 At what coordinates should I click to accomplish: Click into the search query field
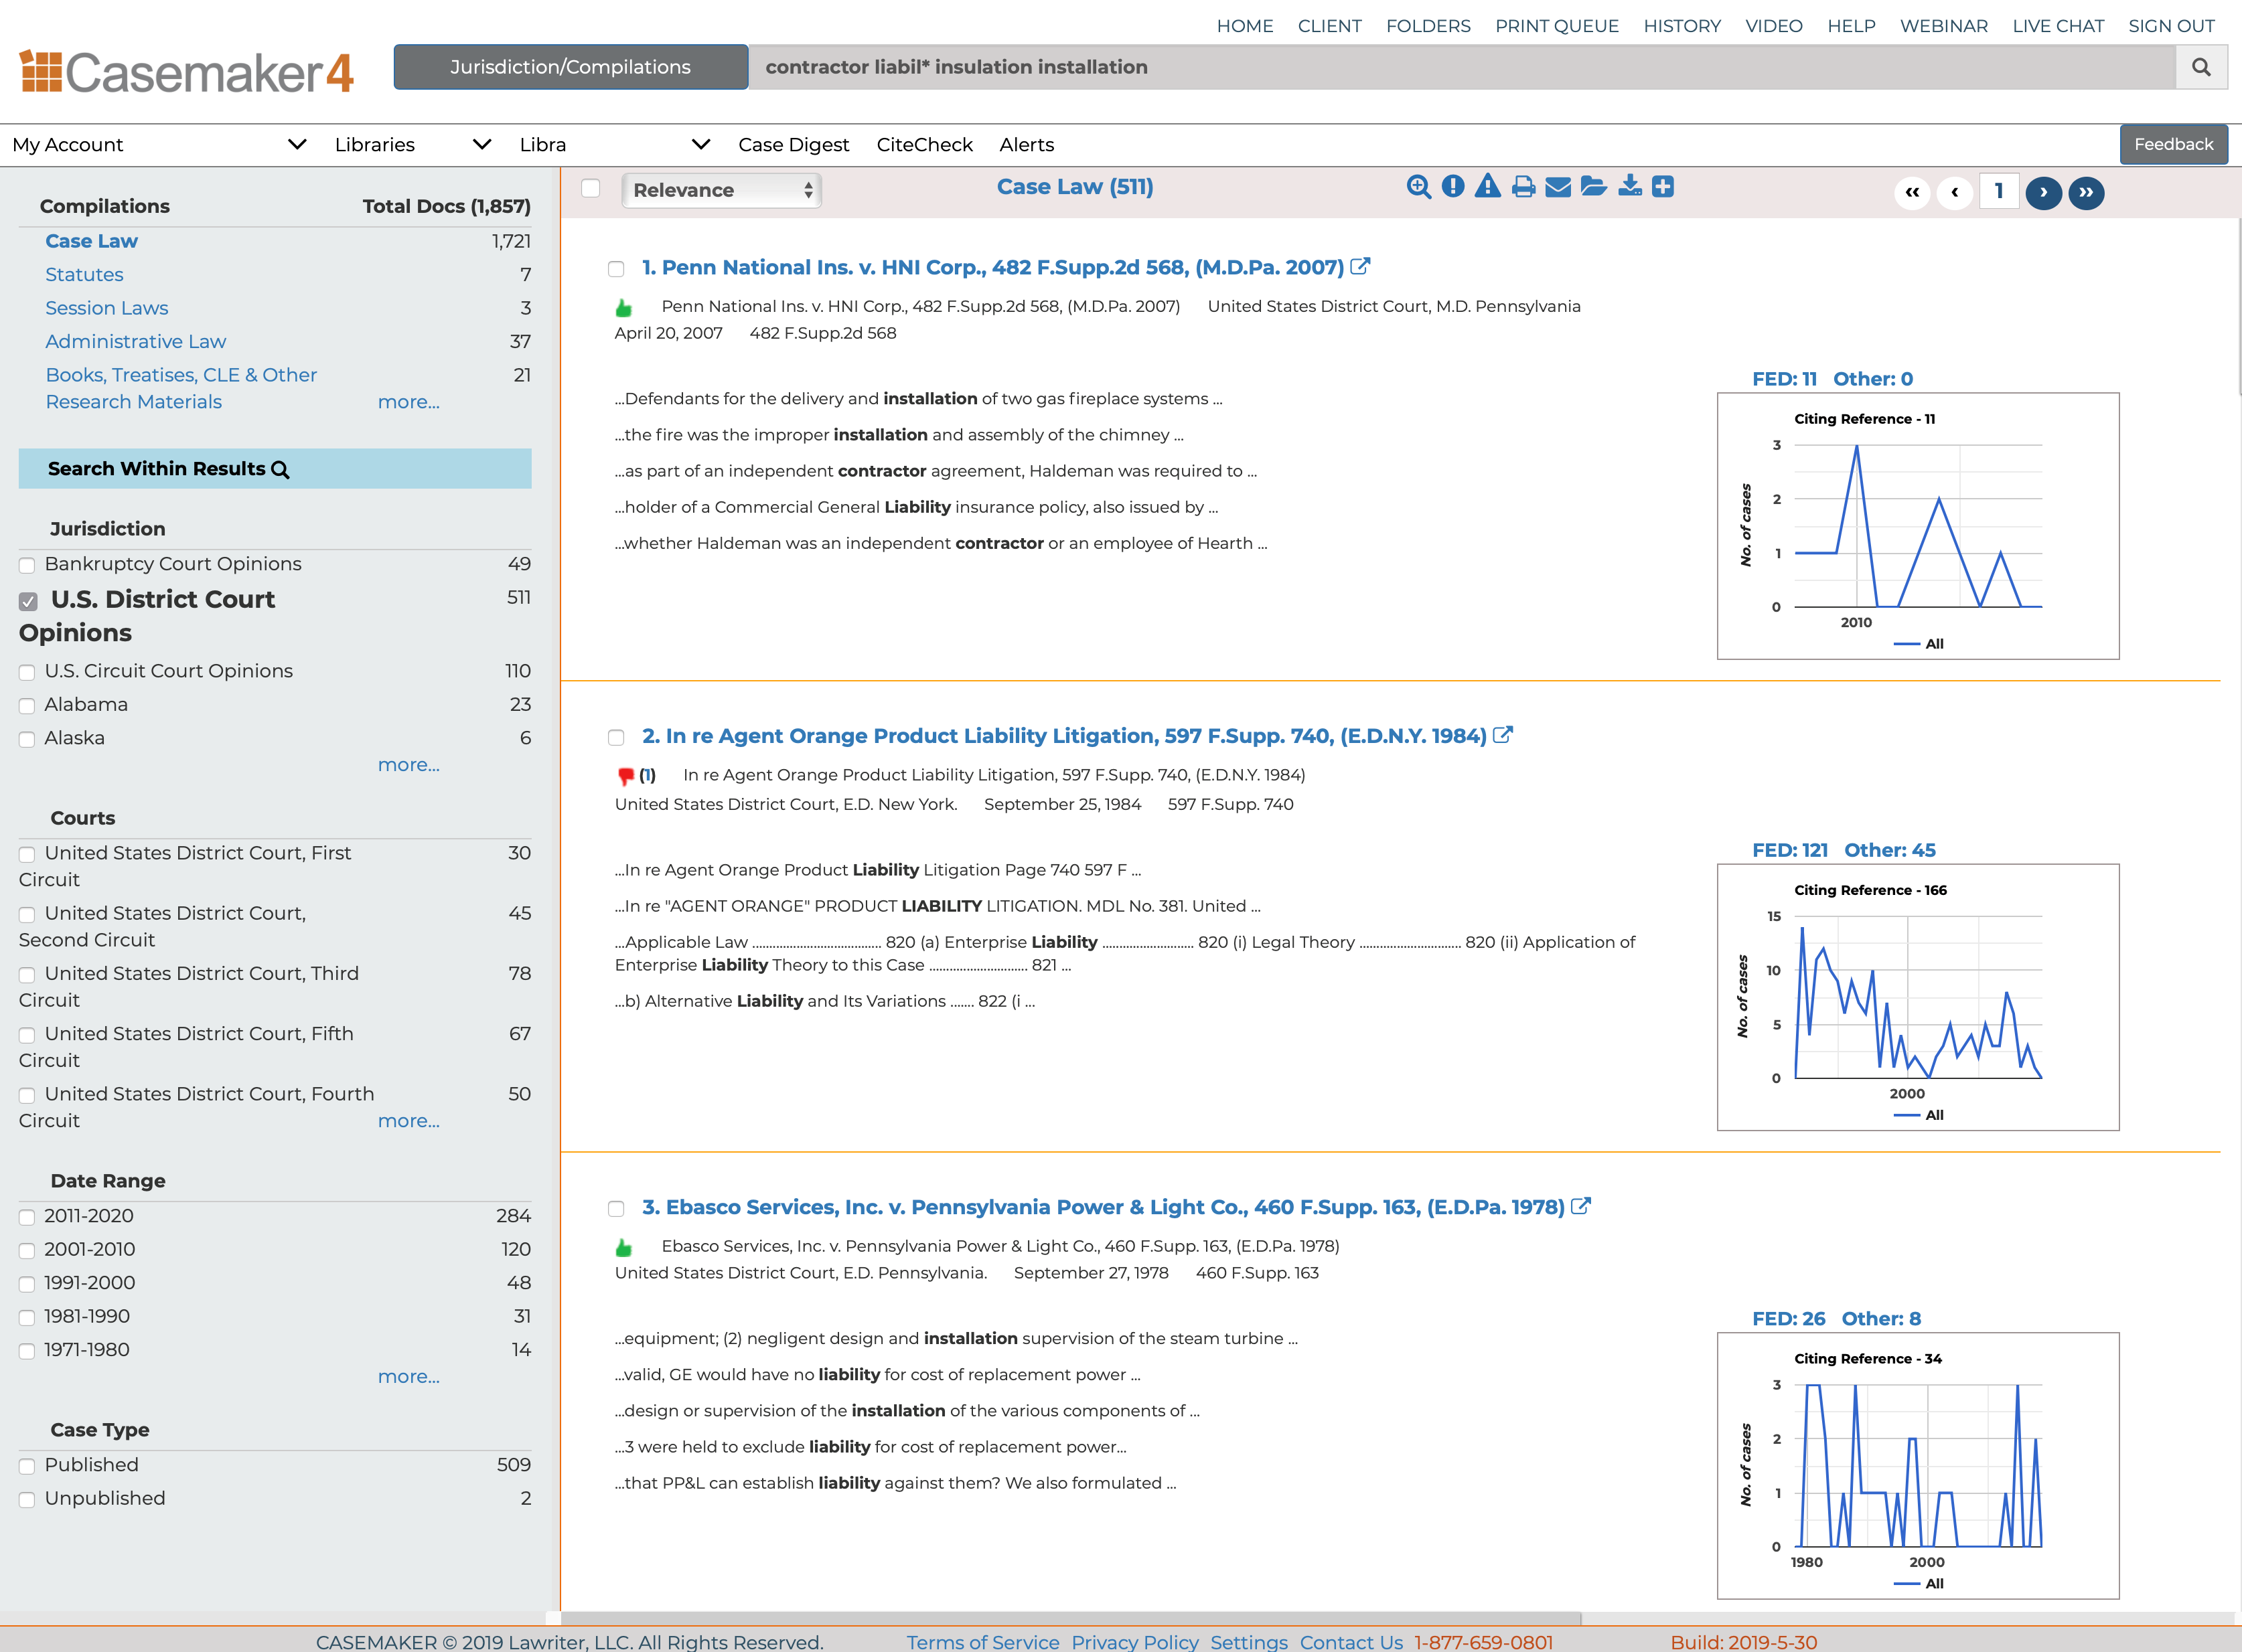click(x=1462, y=67)
